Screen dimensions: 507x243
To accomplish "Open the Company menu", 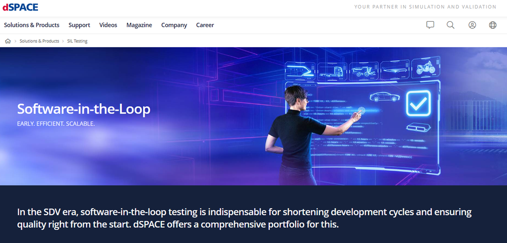I will click(174, 25).
